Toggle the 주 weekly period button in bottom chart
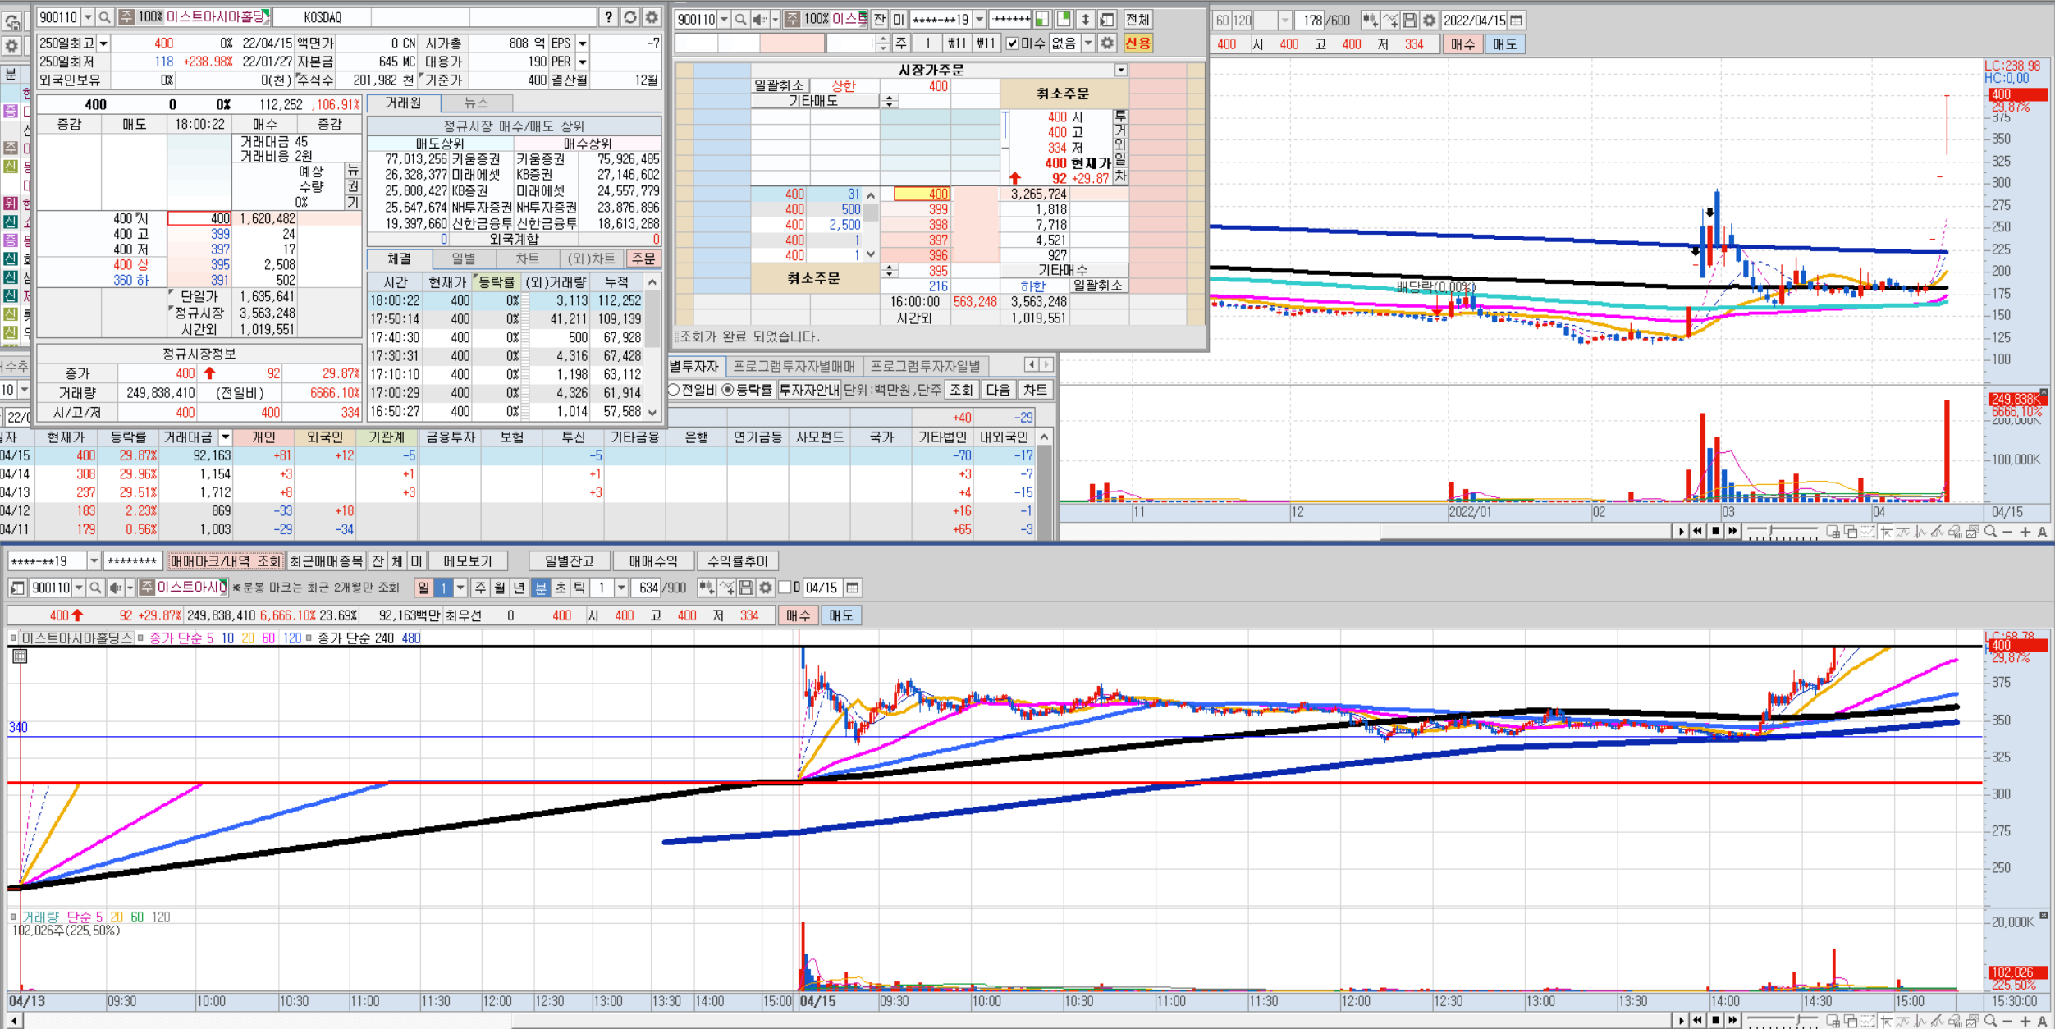2055x1029 pixels. click(481, 588)
